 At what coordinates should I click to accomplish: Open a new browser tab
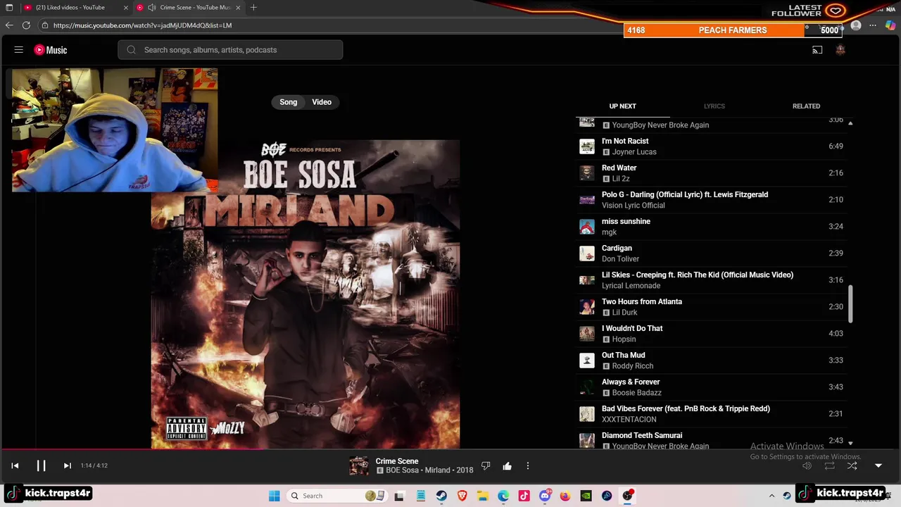click(253, 8)
